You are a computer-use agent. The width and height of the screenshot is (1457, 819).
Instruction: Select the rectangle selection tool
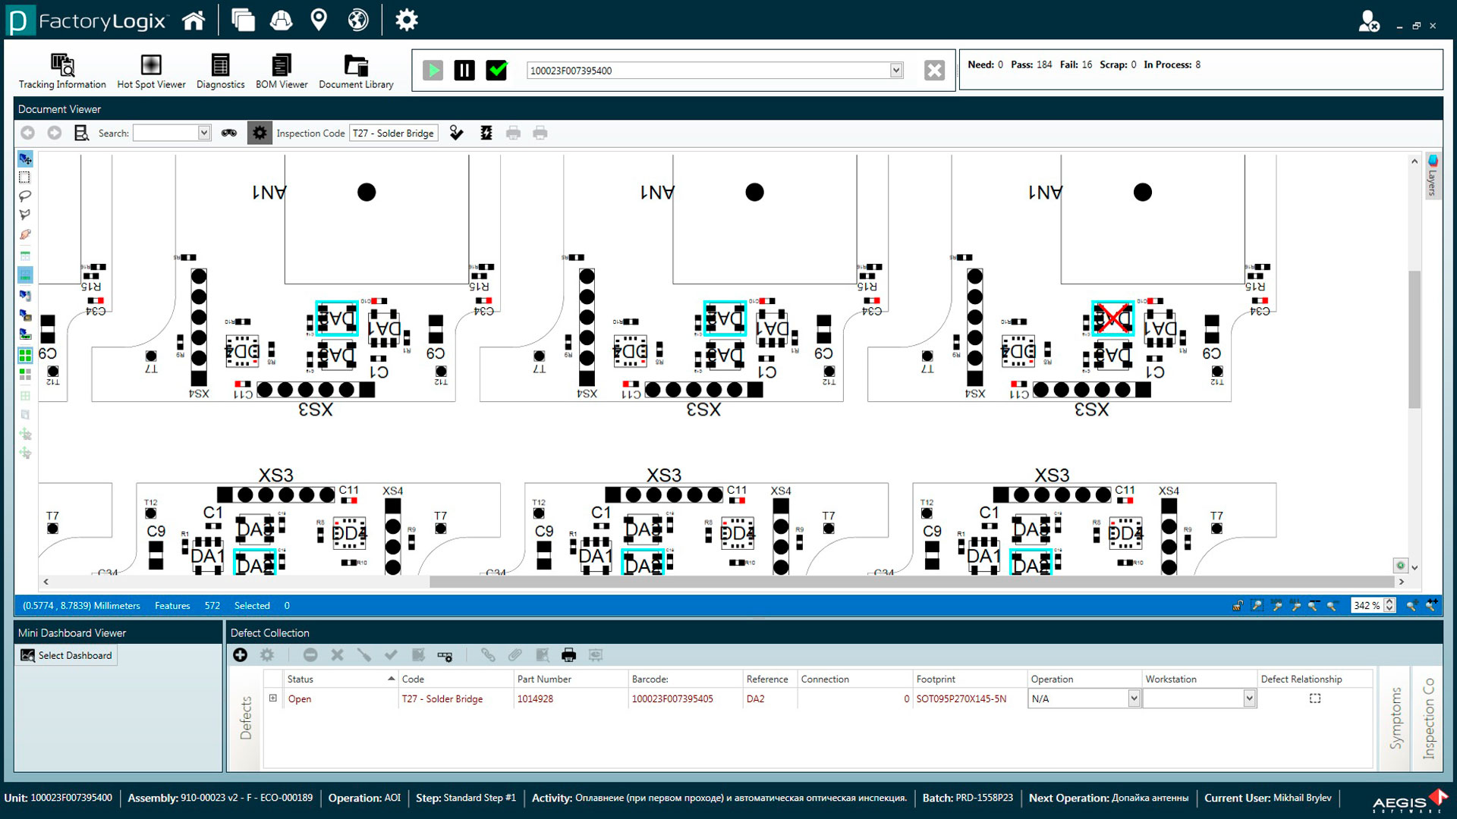[x=25, y=177]
